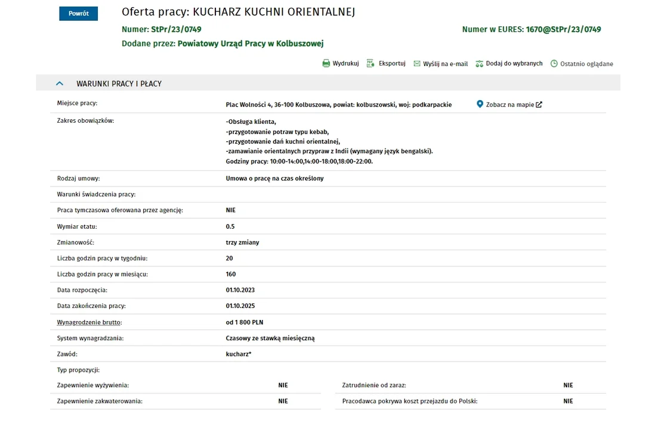This screenshot has width=664, height=429.
Task: Click the export icon beside Eksportuj
Action: pyautogui.click(x=370, y=64)
